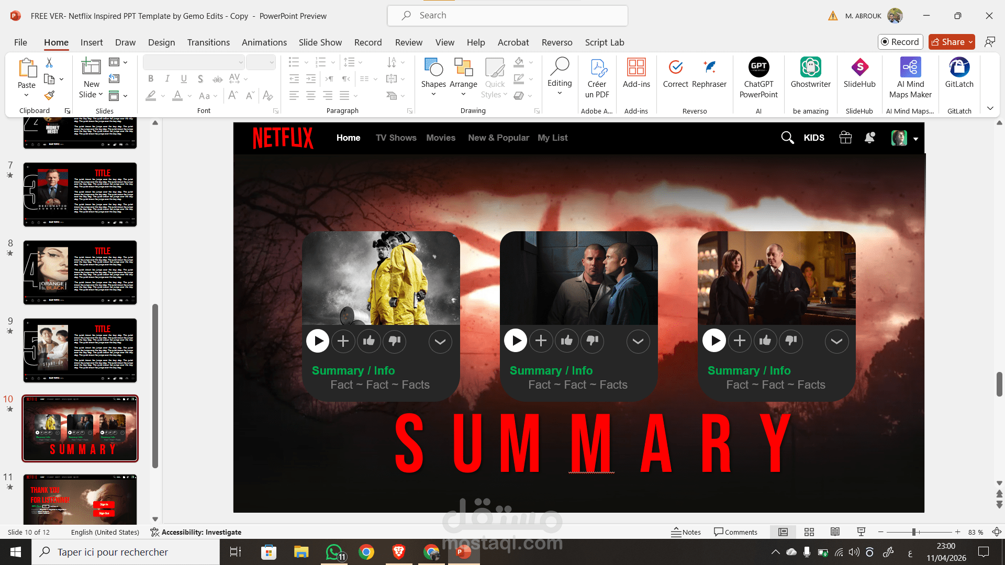Click the Record button at top right
1005x565 pixels.
[x=900, y=42]
